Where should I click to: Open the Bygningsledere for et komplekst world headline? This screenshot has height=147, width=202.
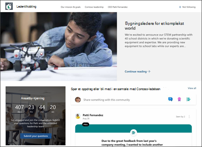pos(154,26)
